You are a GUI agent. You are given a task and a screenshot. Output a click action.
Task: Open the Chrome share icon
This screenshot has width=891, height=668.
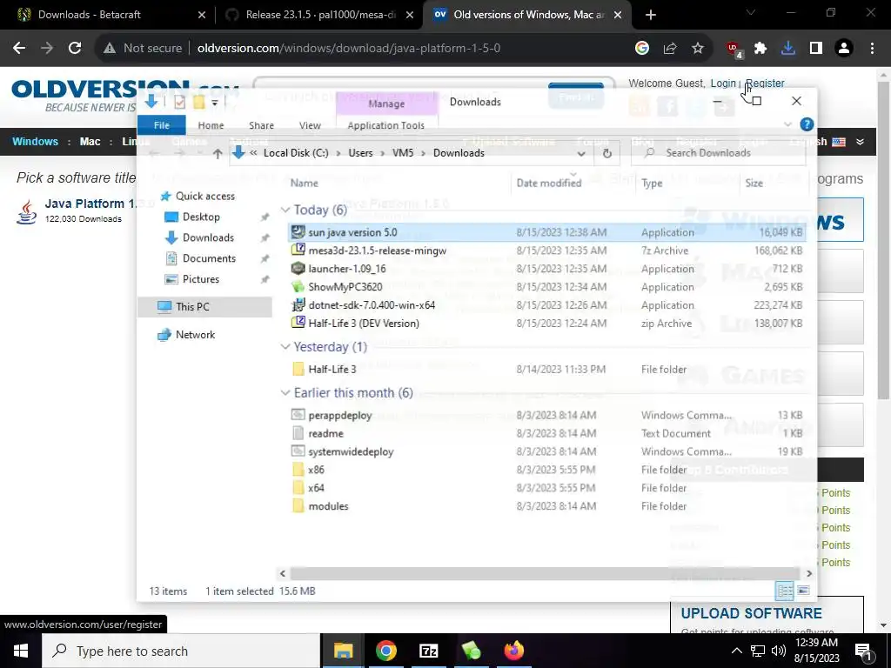click(670, 49)
